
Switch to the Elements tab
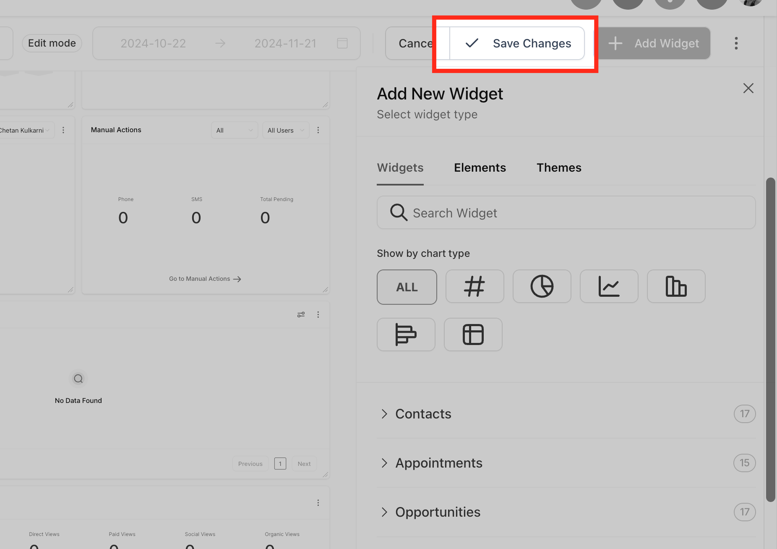pyautogui.click(x=480, y=167)
